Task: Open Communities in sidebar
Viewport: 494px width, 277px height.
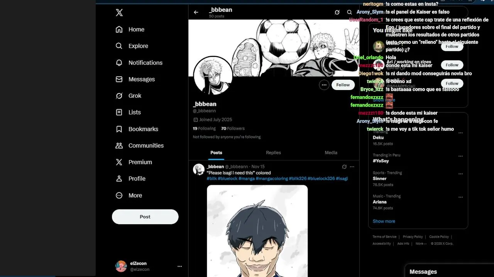Action: [140, 146]
